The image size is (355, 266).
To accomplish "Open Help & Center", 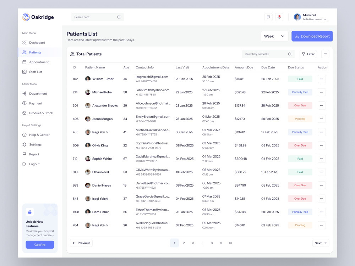I will [x=36, y=135].
